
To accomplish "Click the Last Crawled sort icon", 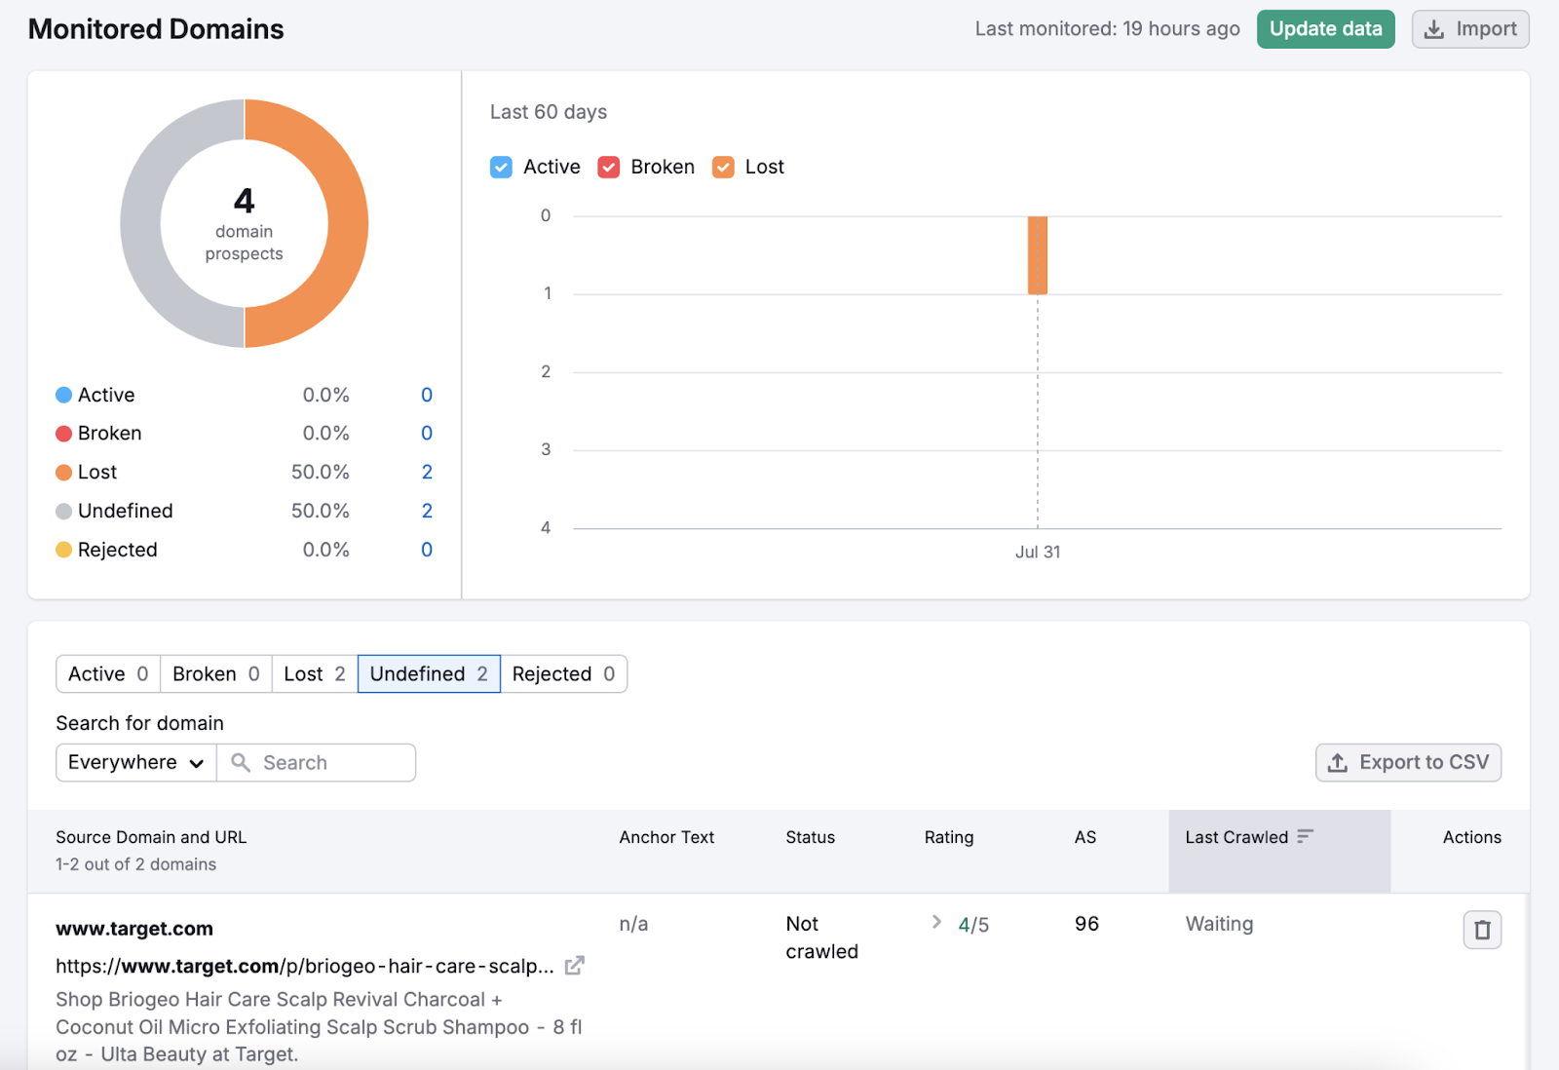I will [1305, 836].
